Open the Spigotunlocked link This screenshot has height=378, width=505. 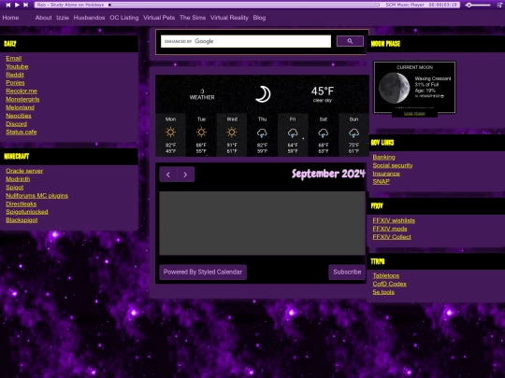pyautogui.click(x=27, y=212)
